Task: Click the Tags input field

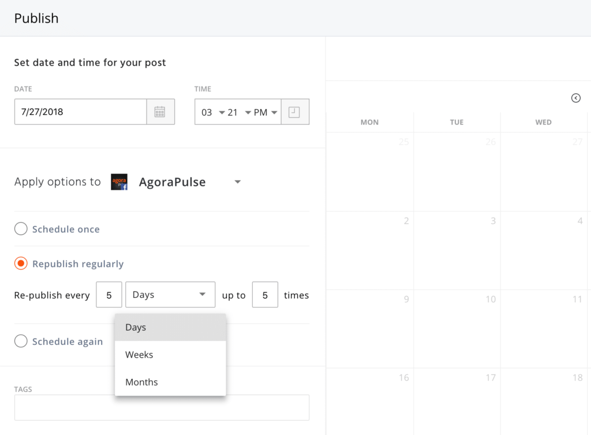Action: [x=162, y=407]
